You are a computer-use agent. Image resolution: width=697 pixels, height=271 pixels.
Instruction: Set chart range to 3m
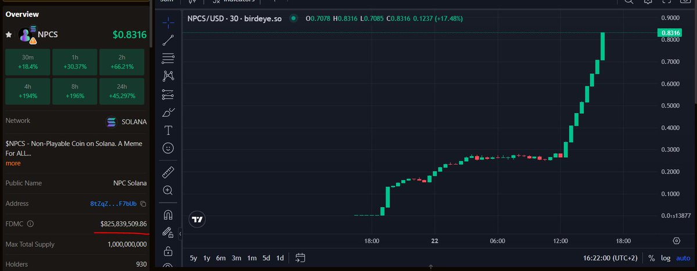pyautogui.click(x=236, y=258)
